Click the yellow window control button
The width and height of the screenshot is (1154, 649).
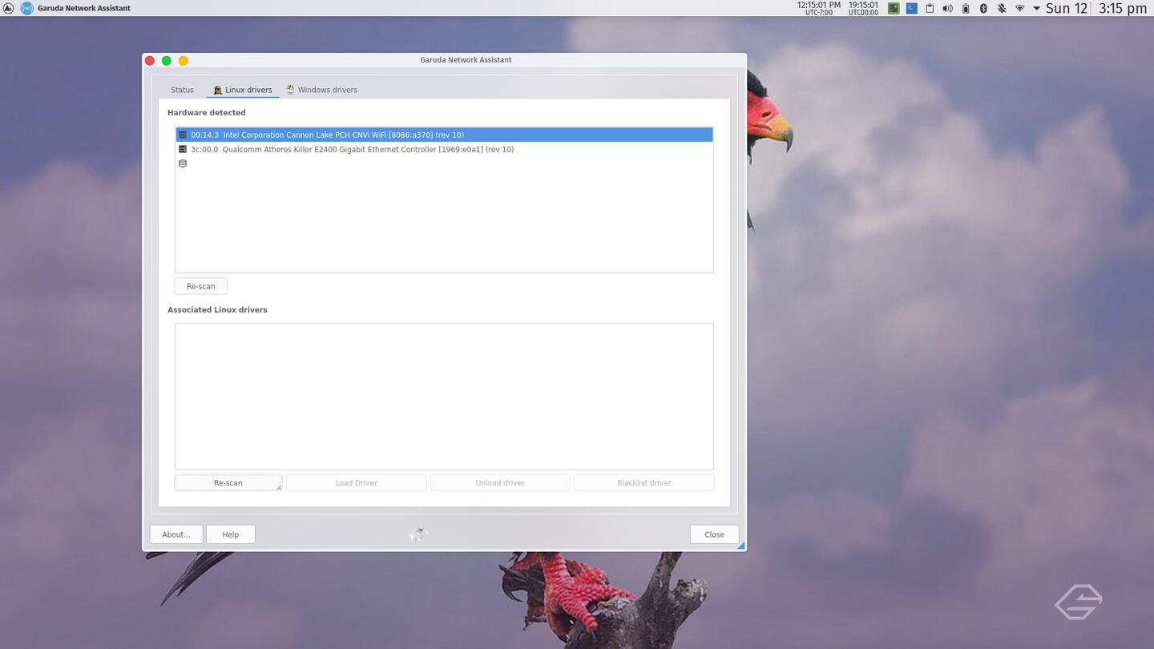[184, 60]
